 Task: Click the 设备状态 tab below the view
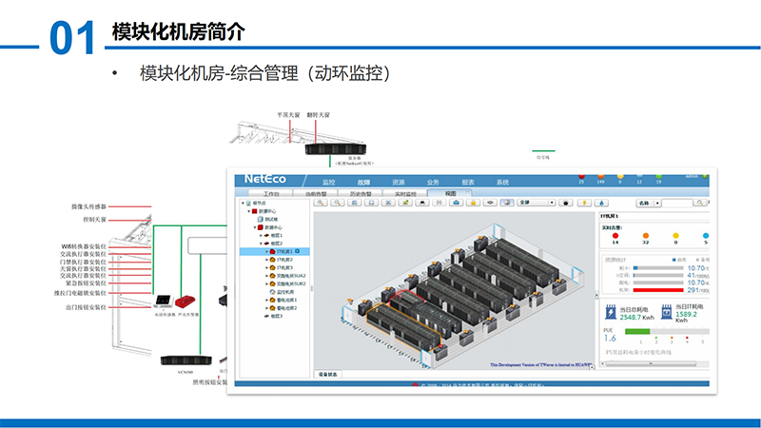[x=328, y=375]
